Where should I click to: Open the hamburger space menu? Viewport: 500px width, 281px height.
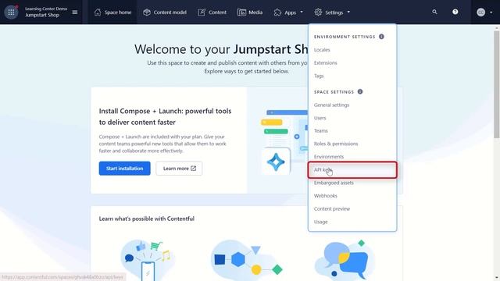(75, 12)
